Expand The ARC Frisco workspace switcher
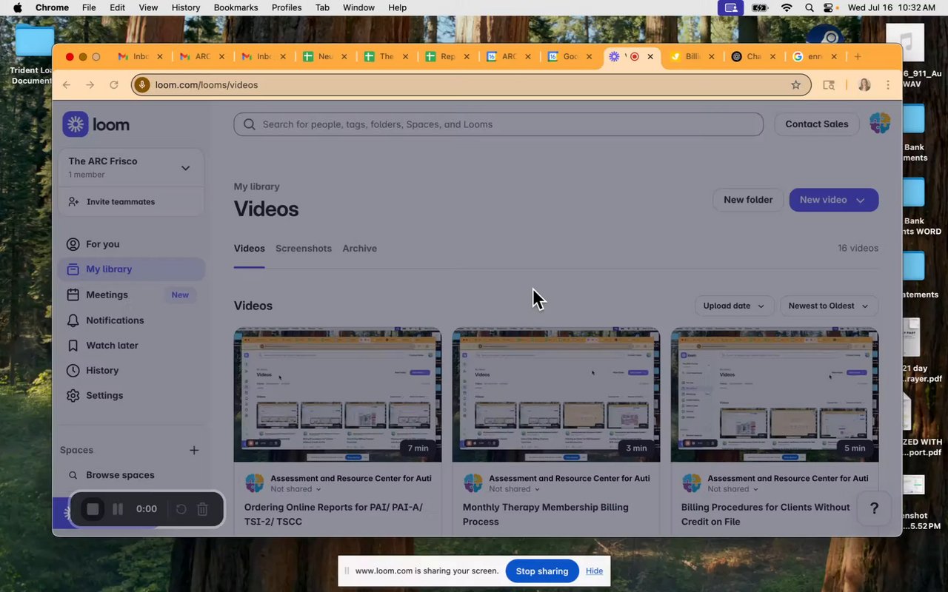Viewport: 948px width, 592px height. [131, 167]
